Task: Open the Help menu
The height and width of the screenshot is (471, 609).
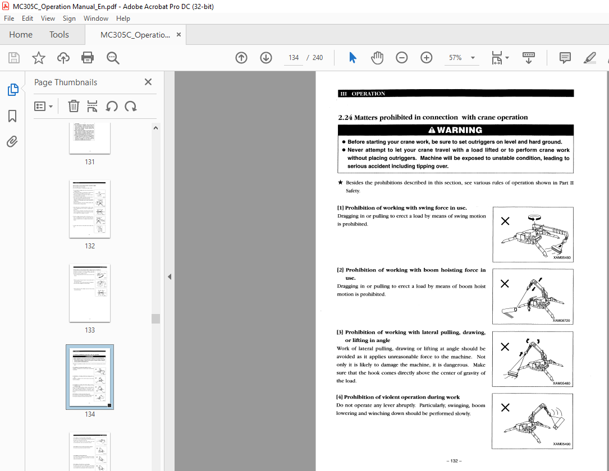Action: click(123, 19)
